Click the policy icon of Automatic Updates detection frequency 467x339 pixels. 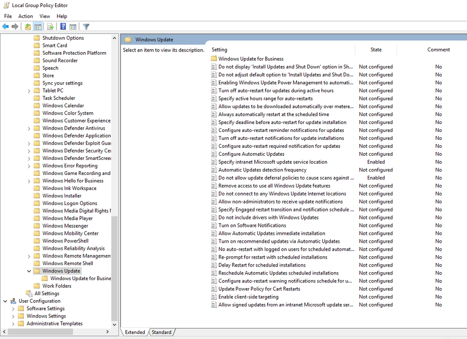click(214, 170)
